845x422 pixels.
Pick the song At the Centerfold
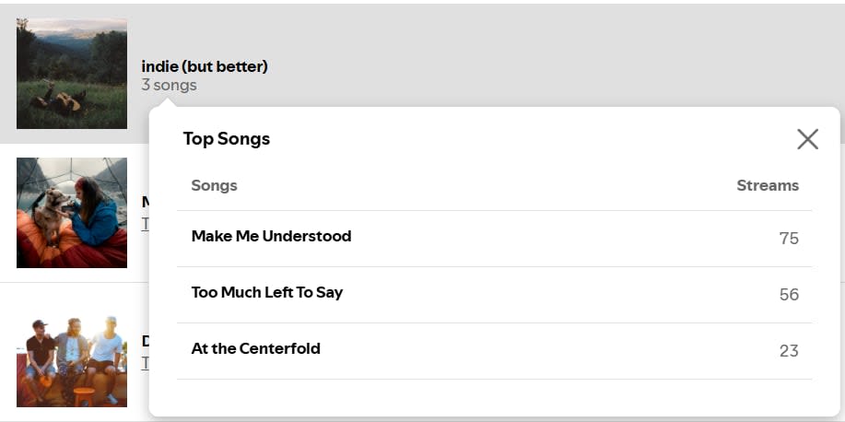coord(255,349)
